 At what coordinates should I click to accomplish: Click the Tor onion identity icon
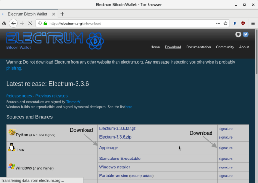pyautogui.click(x=4, y=24)
